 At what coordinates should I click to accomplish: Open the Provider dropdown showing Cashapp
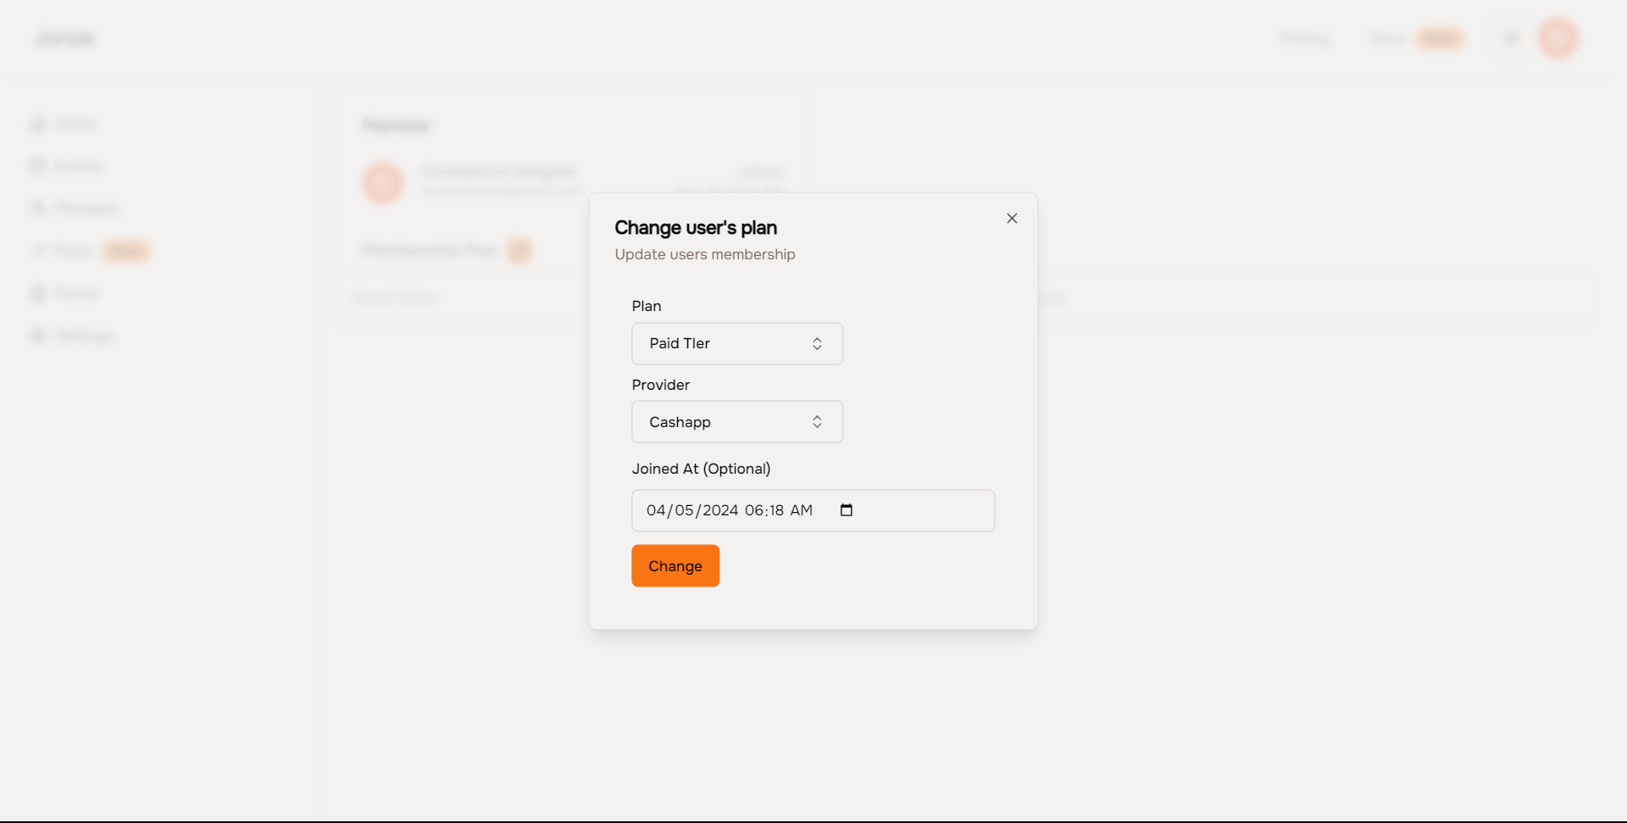pyautogui.click(x=737, y=422)
